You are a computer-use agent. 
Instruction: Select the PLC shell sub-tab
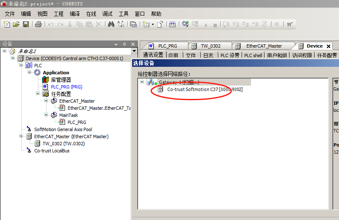tap(253, 56)
